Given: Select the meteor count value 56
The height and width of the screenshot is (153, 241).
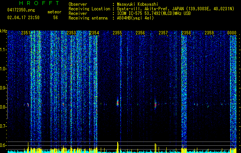Looking at the screenshot, I should tap(56, 18).
